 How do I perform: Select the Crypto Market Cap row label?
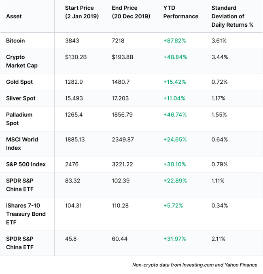21,61
